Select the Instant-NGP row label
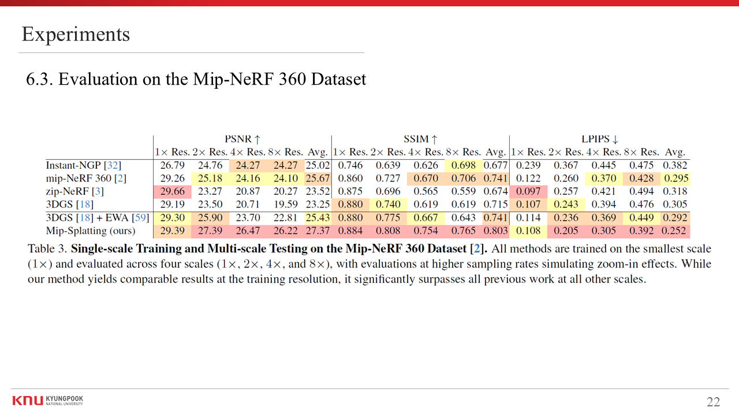The image size is (739, 415). 84,165
